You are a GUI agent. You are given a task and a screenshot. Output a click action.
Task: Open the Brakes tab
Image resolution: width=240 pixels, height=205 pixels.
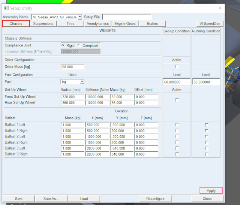152,24
